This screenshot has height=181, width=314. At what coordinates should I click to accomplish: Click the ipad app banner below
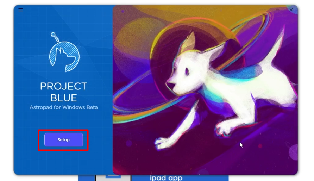[x=180, y=178]
